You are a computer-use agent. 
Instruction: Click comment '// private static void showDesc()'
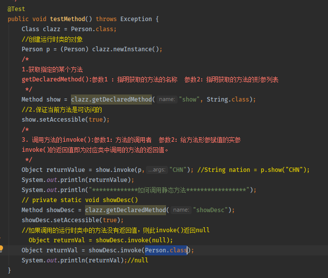[79, 200]
